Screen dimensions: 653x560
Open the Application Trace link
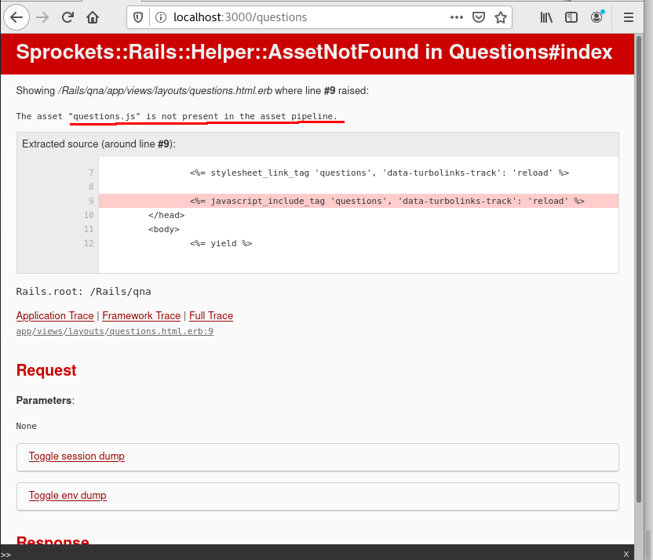click(x=55, y=316)
